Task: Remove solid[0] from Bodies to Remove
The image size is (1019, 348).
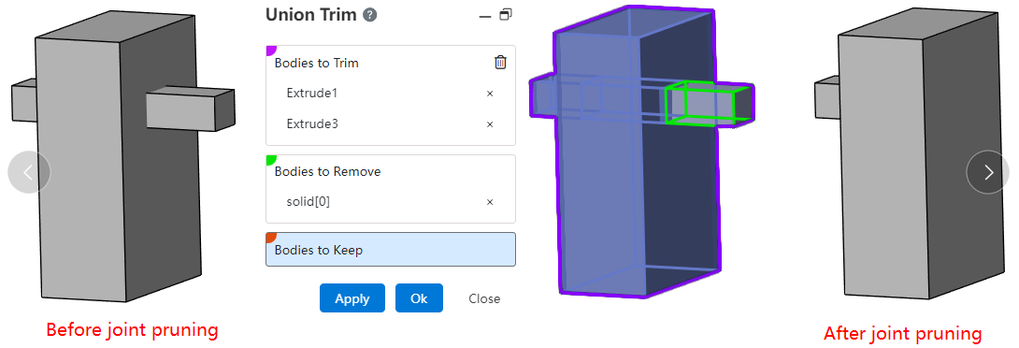Action: (490, 202)
